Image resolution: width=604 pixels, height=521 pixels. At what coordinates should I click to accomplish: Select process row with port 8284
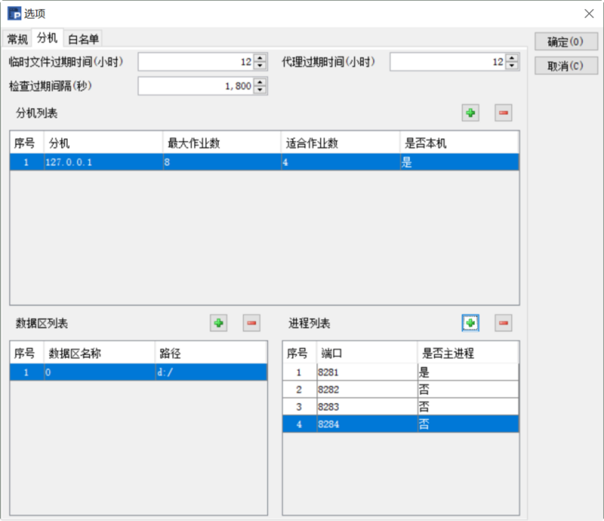(401, 424)
